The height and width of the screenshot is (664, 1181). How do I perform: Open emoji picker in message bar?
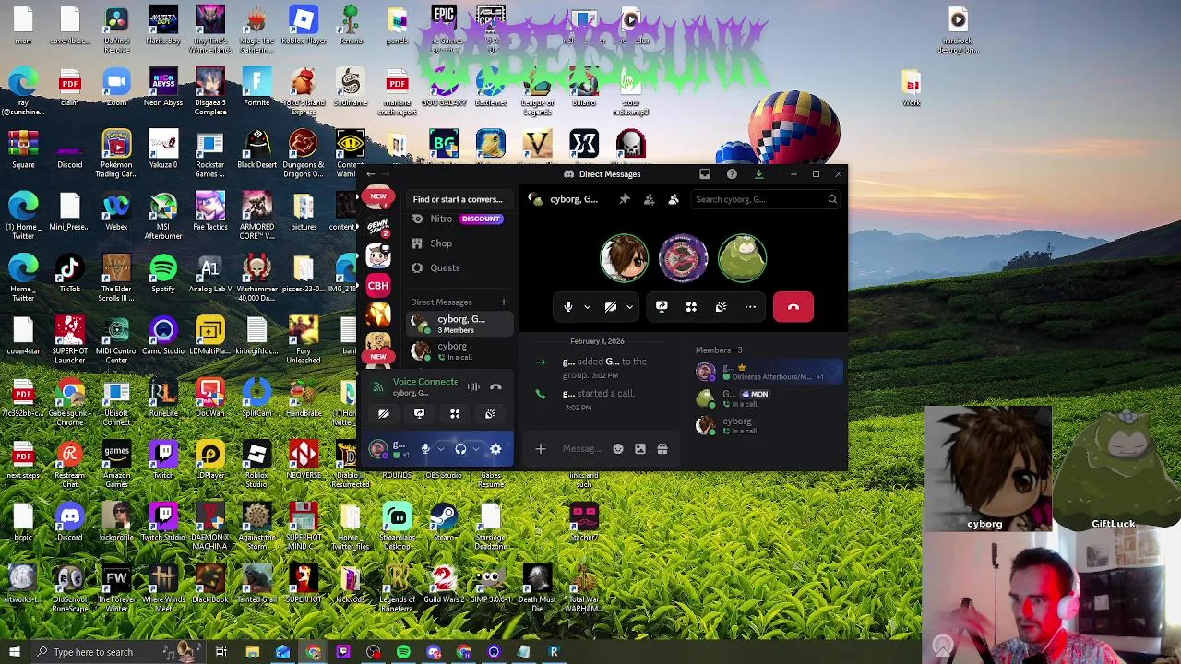(x=618, y=449)
